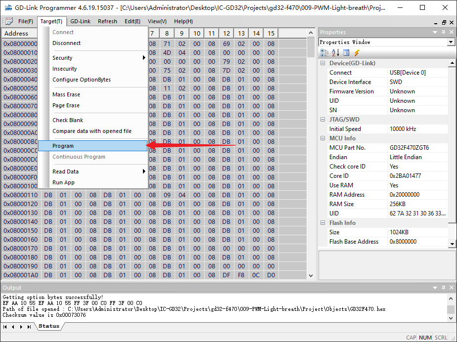457x342 pixels.
Task: Expand the Read Data submenu arrow
Action: click(144, 171)
